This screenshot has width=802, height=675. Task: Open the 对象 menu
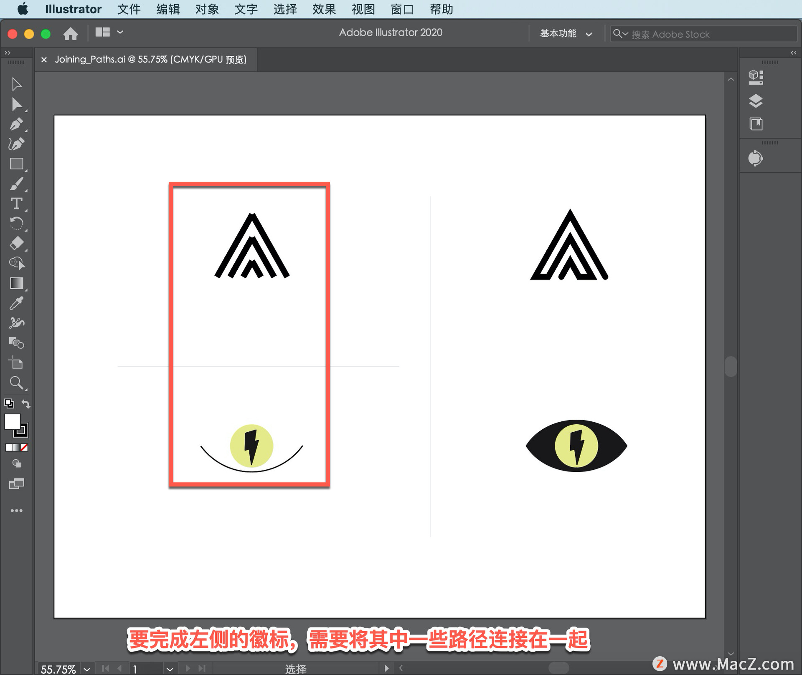point(207,9)
